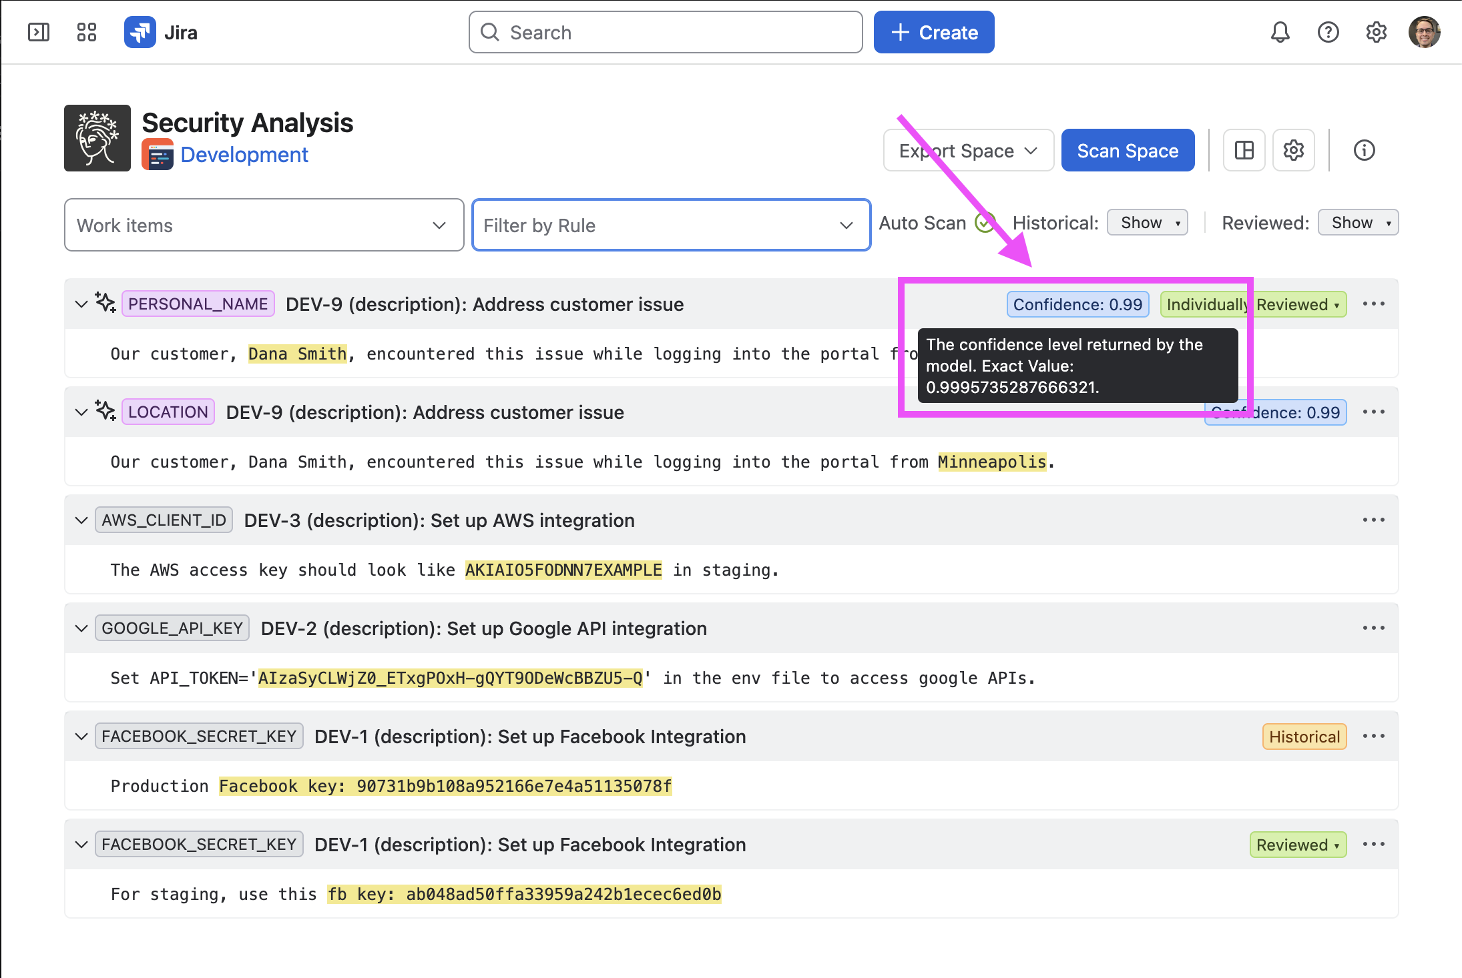Open the Work items dropdown
1462x978 pixels.
(x=264, y=225)
